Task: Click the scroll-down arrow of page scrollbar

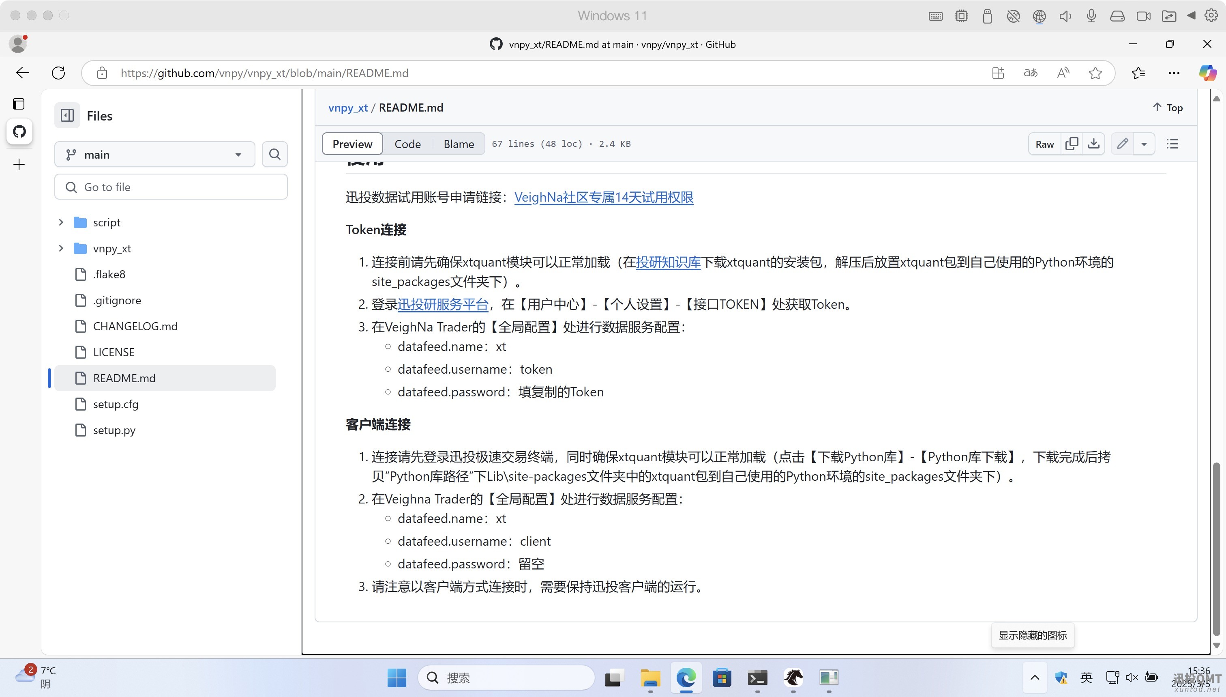Action: tap(1217, 646)
